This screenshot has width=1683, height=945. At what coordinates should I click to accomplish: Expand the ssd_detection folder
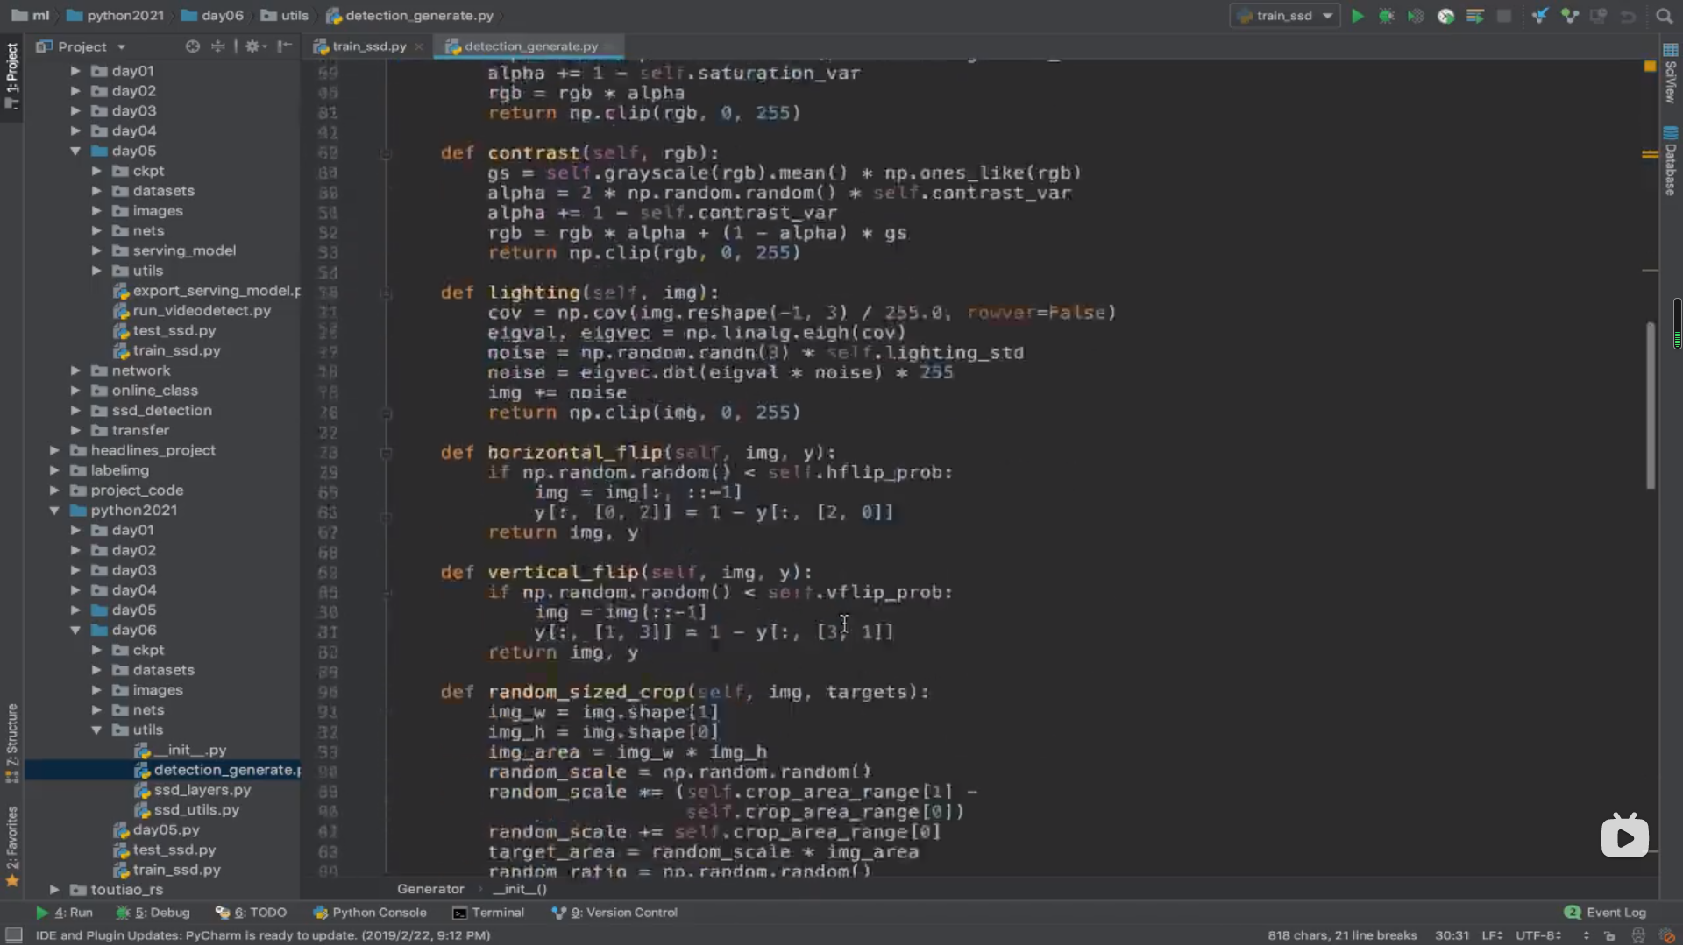(x=75, y=411)
